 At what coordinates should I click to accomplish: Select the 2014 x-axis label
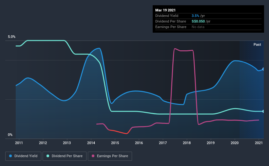pyautogui.click(x=91, y=143)
